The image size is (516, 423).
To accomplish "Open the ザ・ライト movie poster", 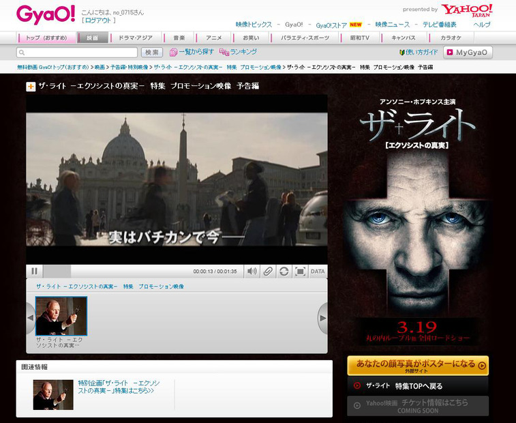I will 418,221.
